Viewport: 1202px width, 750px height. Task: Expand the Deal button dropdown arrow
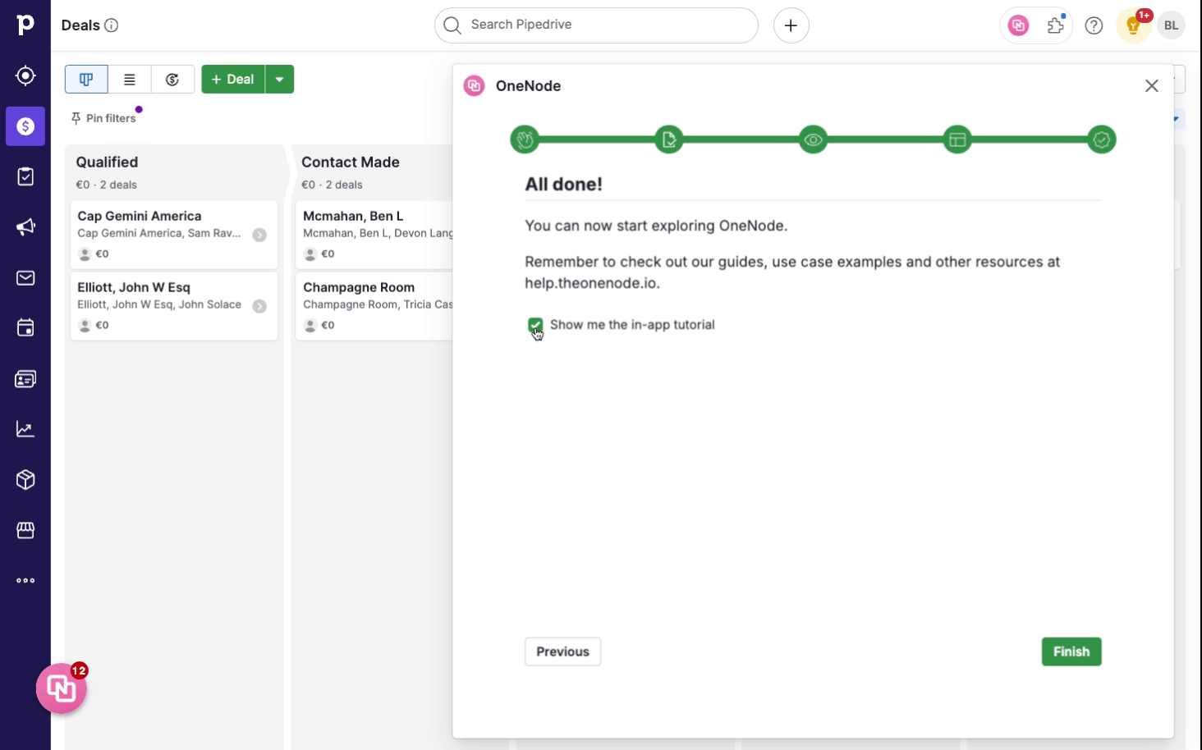click(x=280, y=80)
